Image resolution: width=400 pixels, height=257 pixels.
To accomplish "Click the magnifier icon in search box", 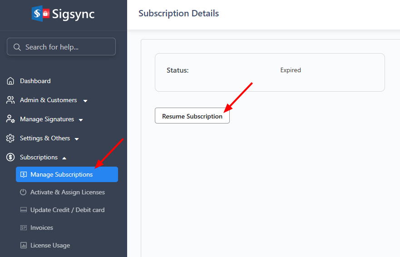I will [17, 47].
